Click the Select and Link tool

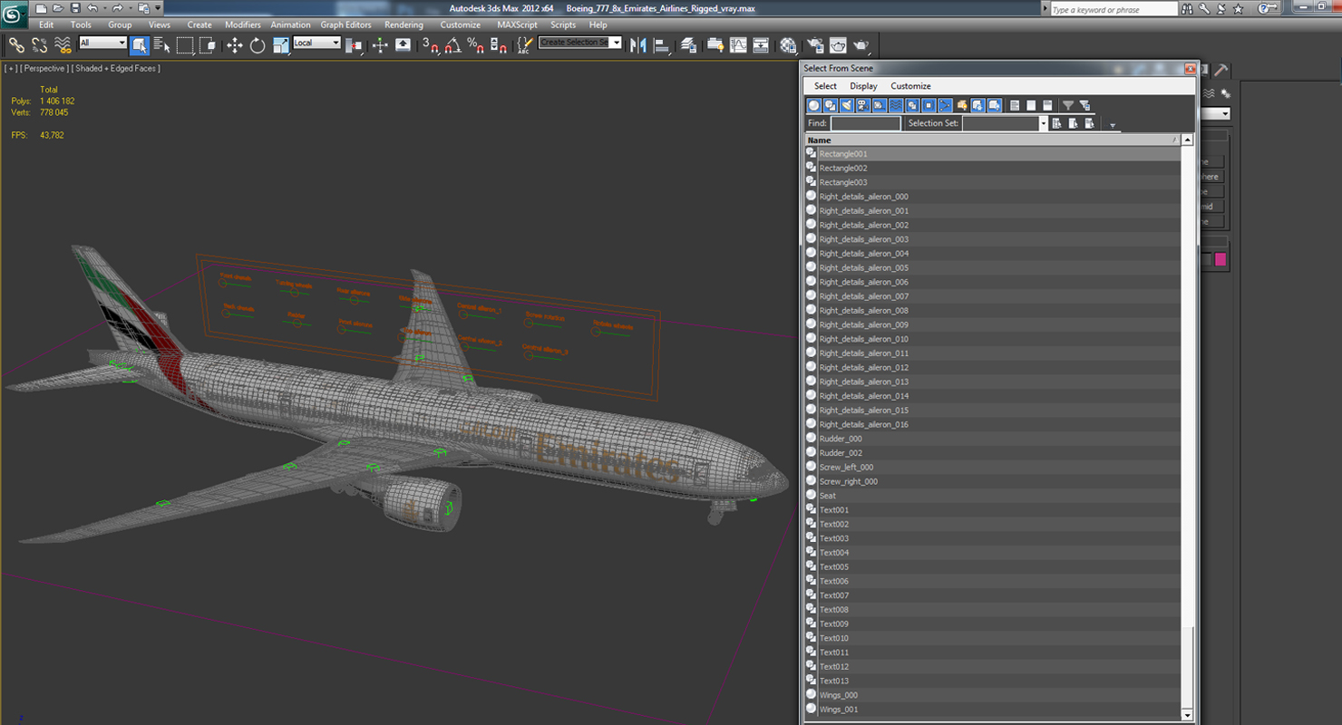tap(16, 45)
